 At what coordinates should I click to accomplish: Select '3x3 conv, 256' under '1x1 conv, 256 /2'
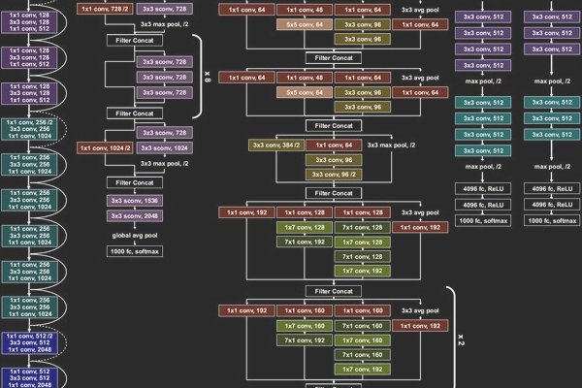[x=30, y=129]
